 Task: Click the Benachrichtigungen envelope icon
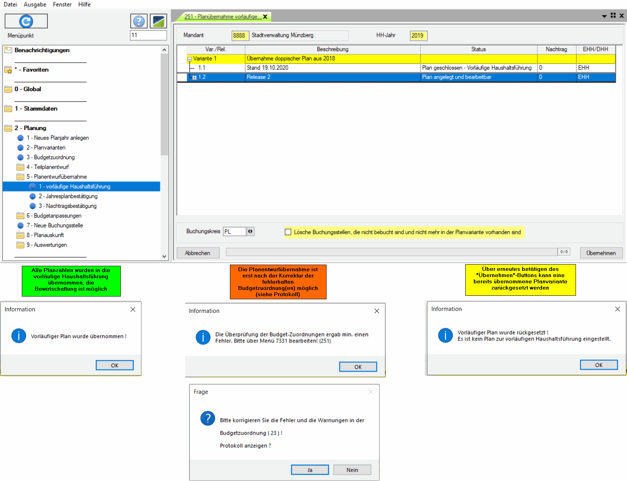pyautogui.click(x=8, y=50)
